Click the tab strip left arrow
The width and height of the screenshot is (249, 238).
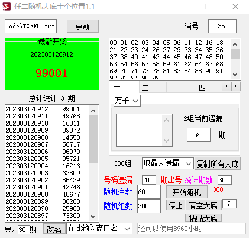pyautogui.click(x=227, y=86)
